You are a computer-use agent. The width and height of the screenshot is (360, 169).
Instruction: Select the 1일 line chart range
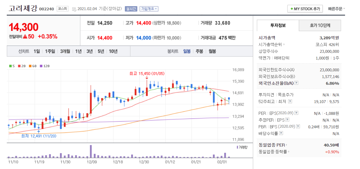(37, 51)
